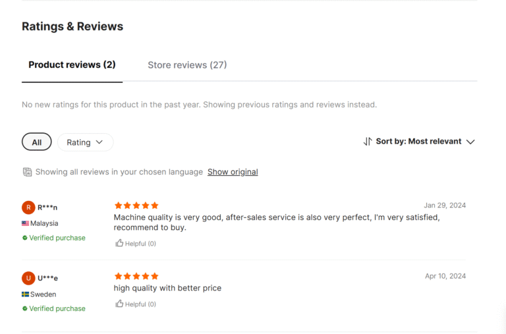The width and height of the screenshot is (506, 334).
Task: Switch to the Product reviews (2) tab
Action: pyautogui.click(x=72, y=65)
